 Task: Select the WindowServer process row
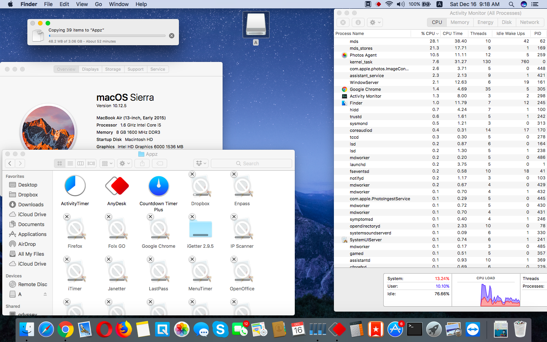[441, 82]
